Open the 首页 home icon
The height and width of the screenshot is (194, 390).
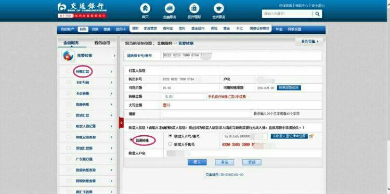(x=145, y=8)
